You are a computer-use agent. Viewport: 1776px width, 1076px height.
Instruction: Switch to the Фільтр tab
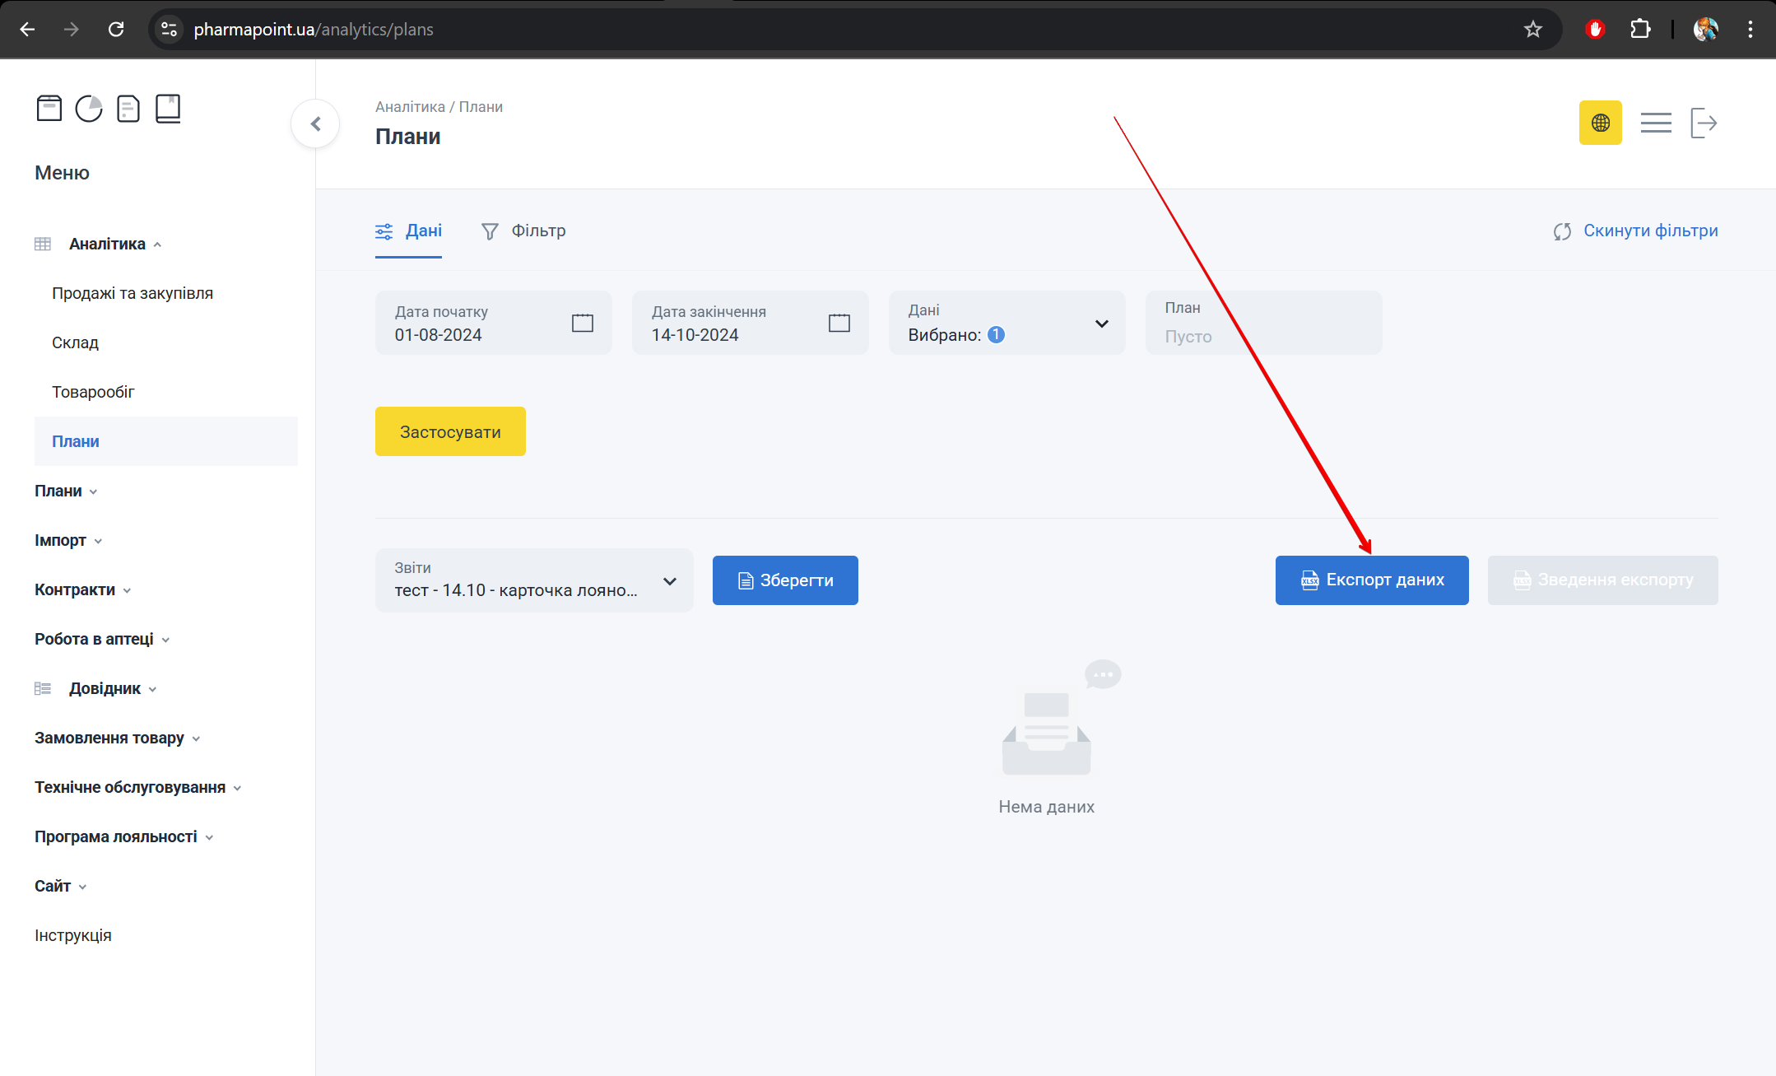coord(523,231)
